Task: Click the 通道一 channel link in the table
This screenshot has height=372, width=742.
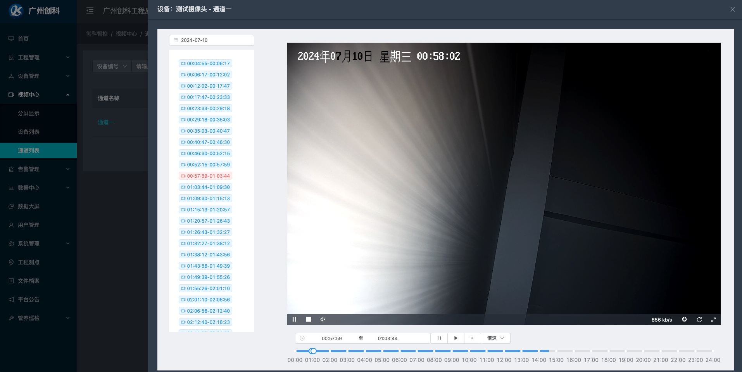Action: pos(105,122)
